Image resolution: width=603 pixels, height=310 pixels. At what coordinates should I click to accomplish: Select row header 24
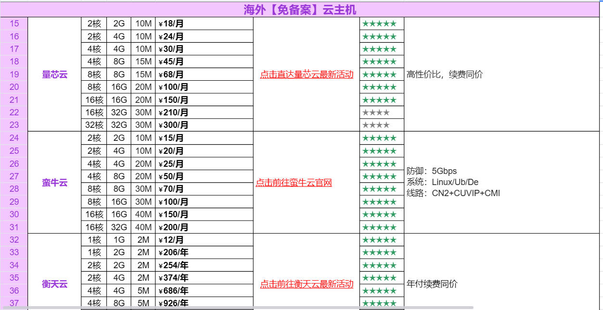tap(14, 138)
